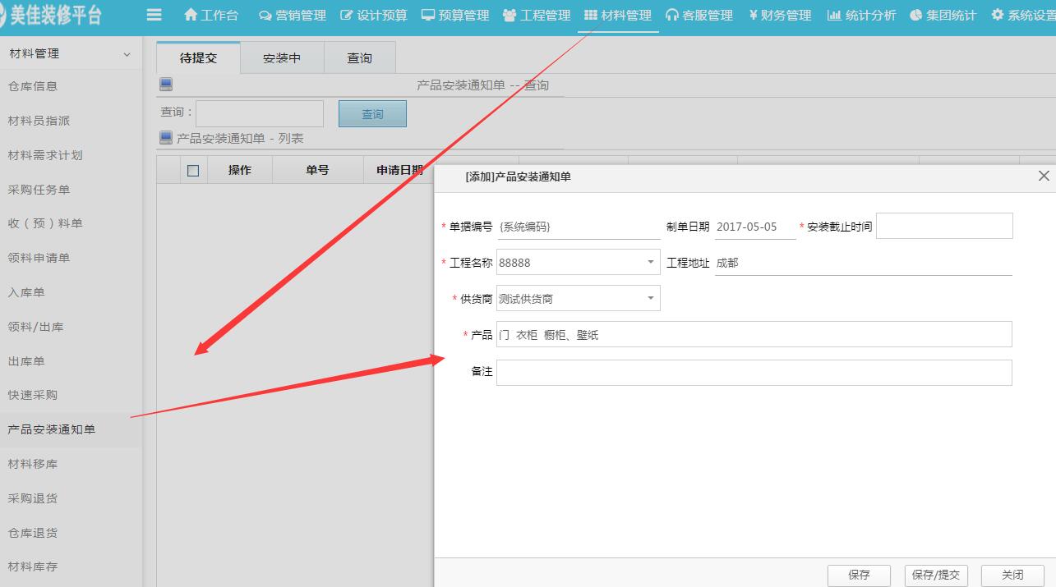
Task: Switch to the 安装中 tab
Action: 282,58
